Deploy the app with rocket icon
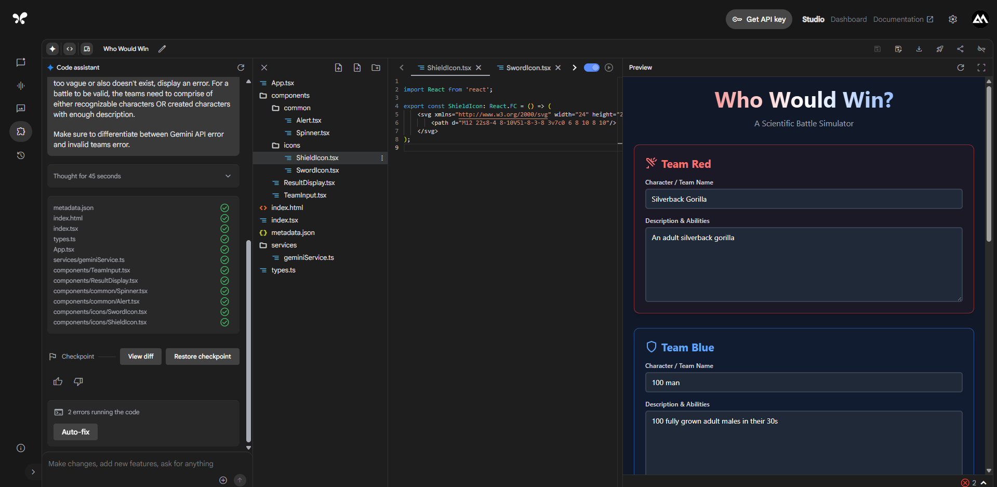This screenshot has height=487, width=997. click(x=939, y=49)
